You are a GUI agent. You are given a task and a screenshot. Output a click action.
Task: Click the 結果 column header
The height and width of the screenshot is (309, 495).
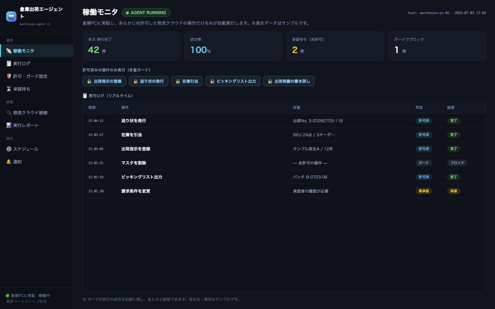point(451,108)
